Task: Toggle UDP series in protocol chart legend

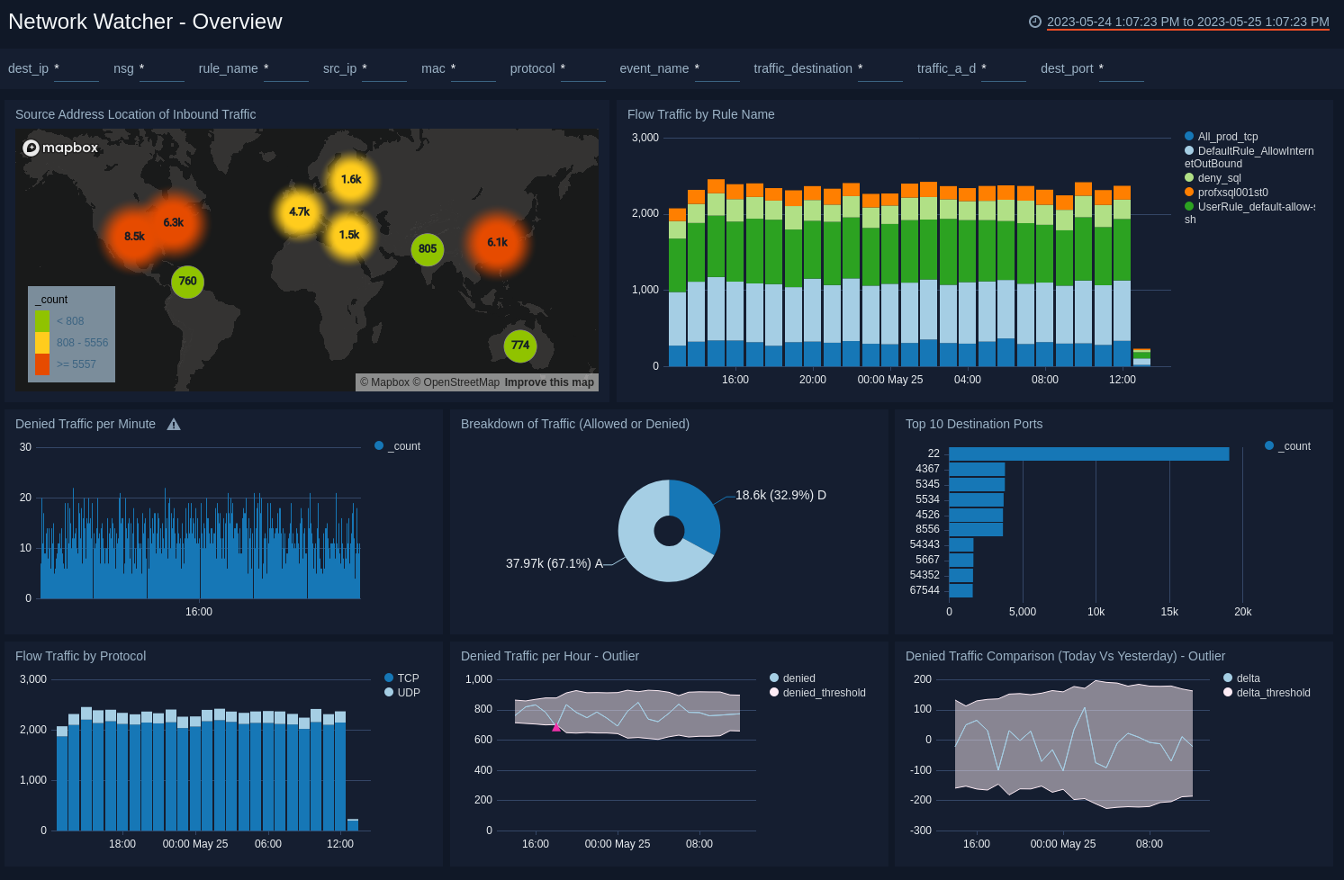Action: tap(402, 693)
